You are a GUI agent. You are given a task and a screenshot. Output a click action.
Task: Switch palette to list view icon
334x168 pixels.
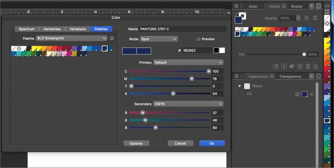click(306, 18)
